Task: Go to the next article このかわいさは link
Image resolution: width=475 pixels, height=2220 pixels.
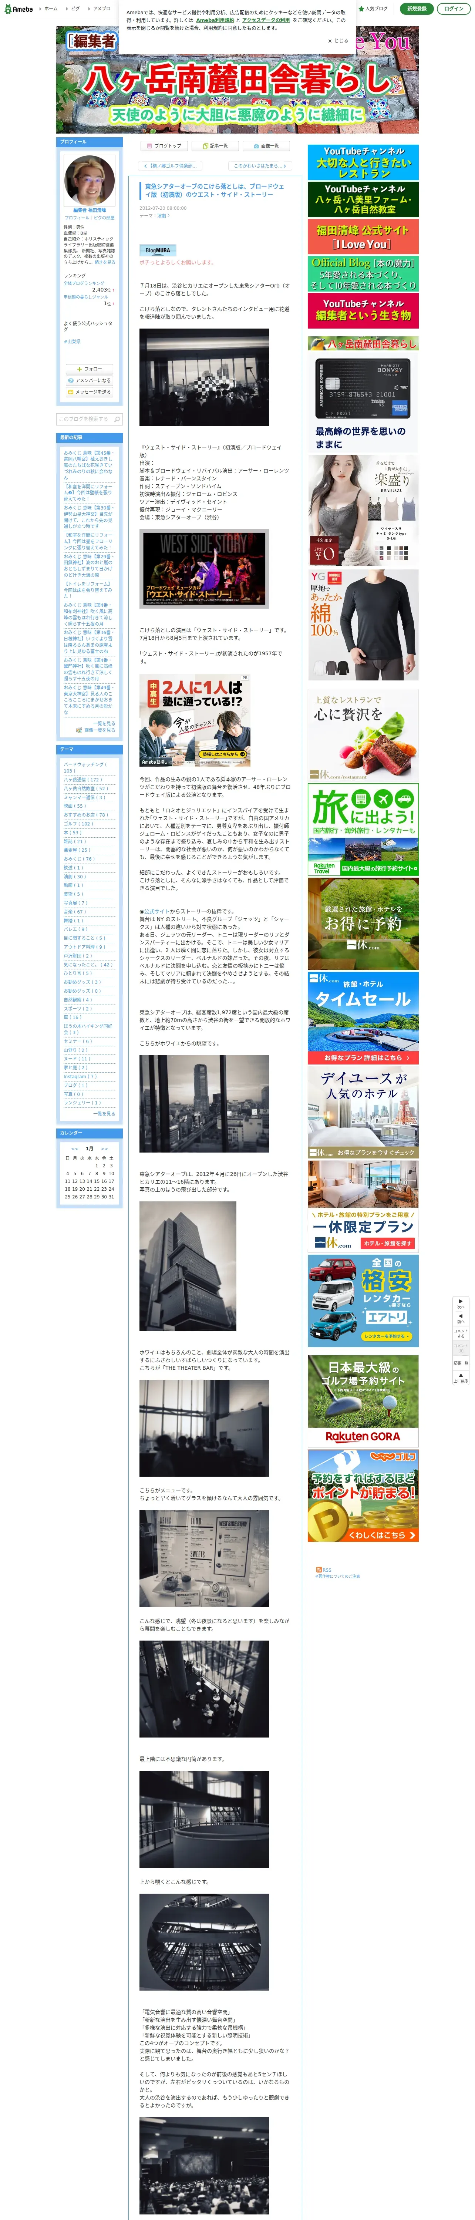Action: pos(260,165)
